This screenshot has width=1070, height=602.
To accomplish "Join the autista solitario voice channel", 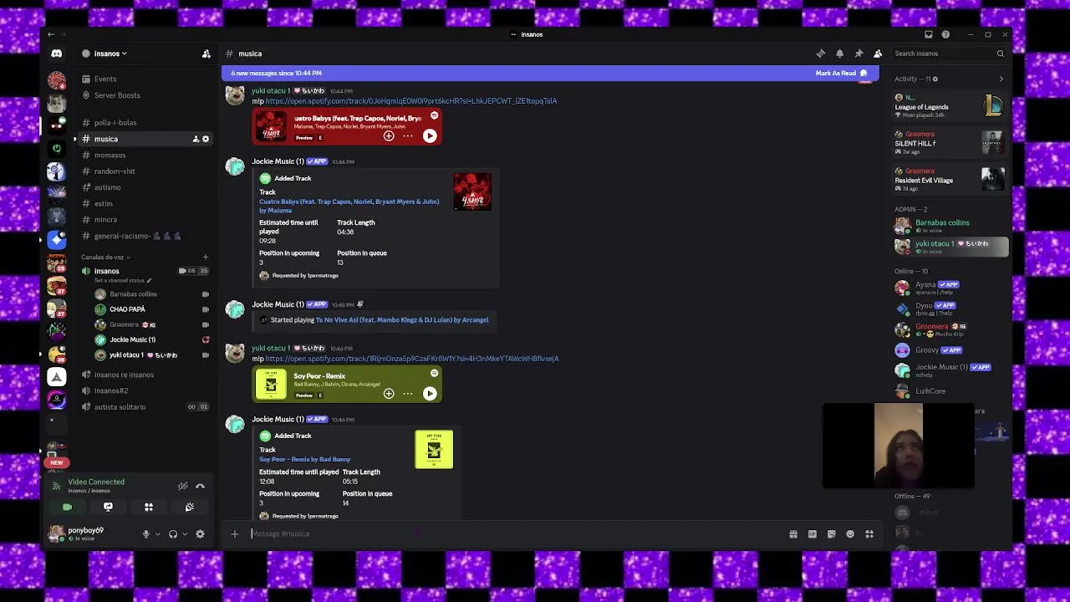I will (120, 407).
